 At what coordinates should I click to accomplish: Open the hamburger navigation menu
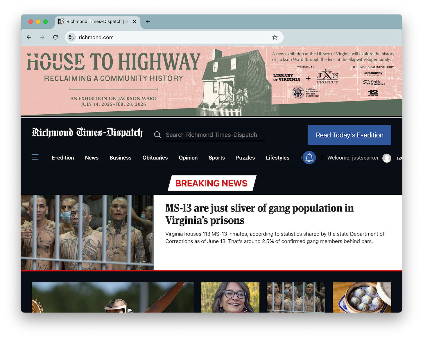tap(35, 157)
